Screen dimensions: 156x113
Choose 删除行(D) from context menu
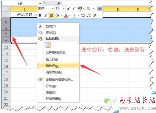pyautogui.click(x=58, y=66)
